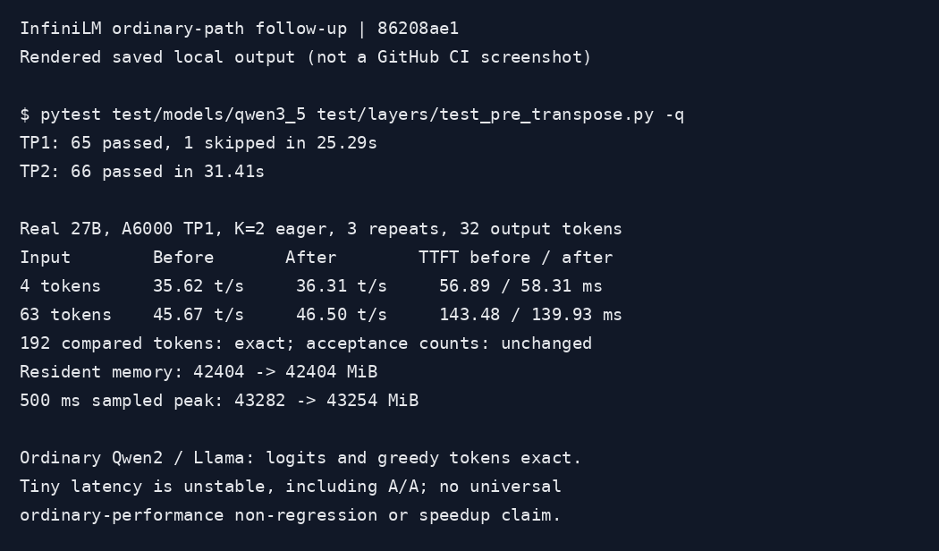Click the Resident memory line
This screenshot has width=939, height=551.
pyautogui.click(x=199, y=372)
